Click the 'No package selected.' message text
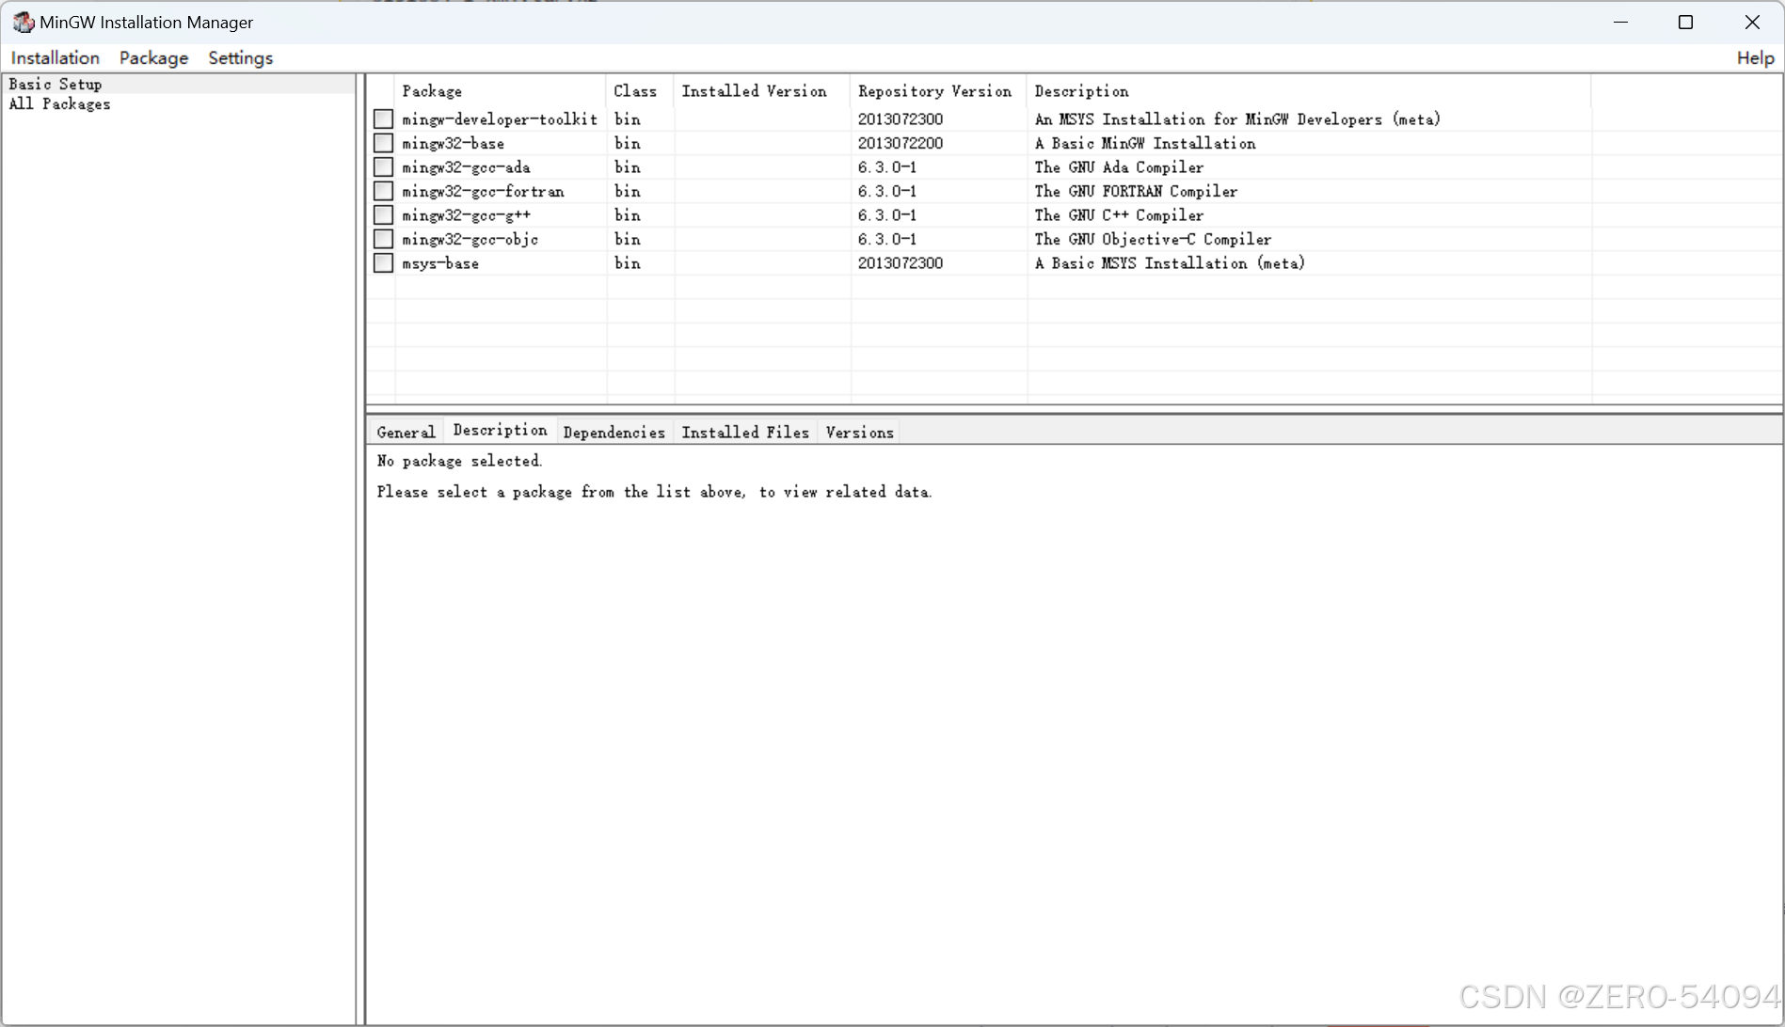The width and height of the screenshot is (1785, 1027). tap(459, 461)
